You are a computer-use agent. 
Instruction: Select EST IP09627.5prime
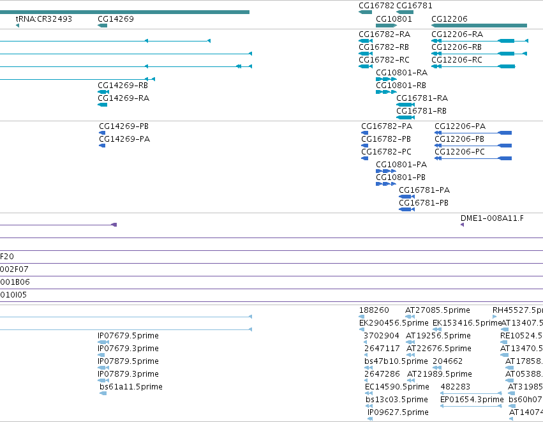398,413
